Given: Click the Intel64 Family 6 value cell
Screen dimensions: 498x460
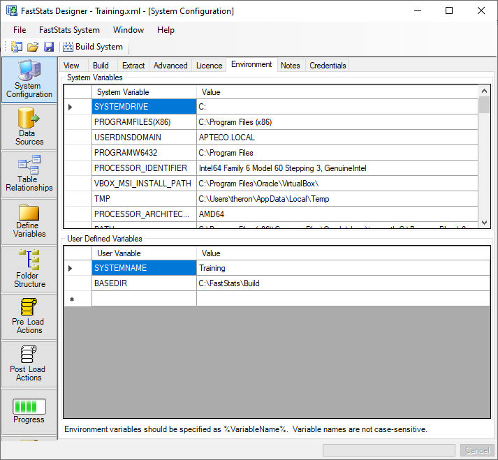Looking at the screenshot, I should click(x=337, y=168).
